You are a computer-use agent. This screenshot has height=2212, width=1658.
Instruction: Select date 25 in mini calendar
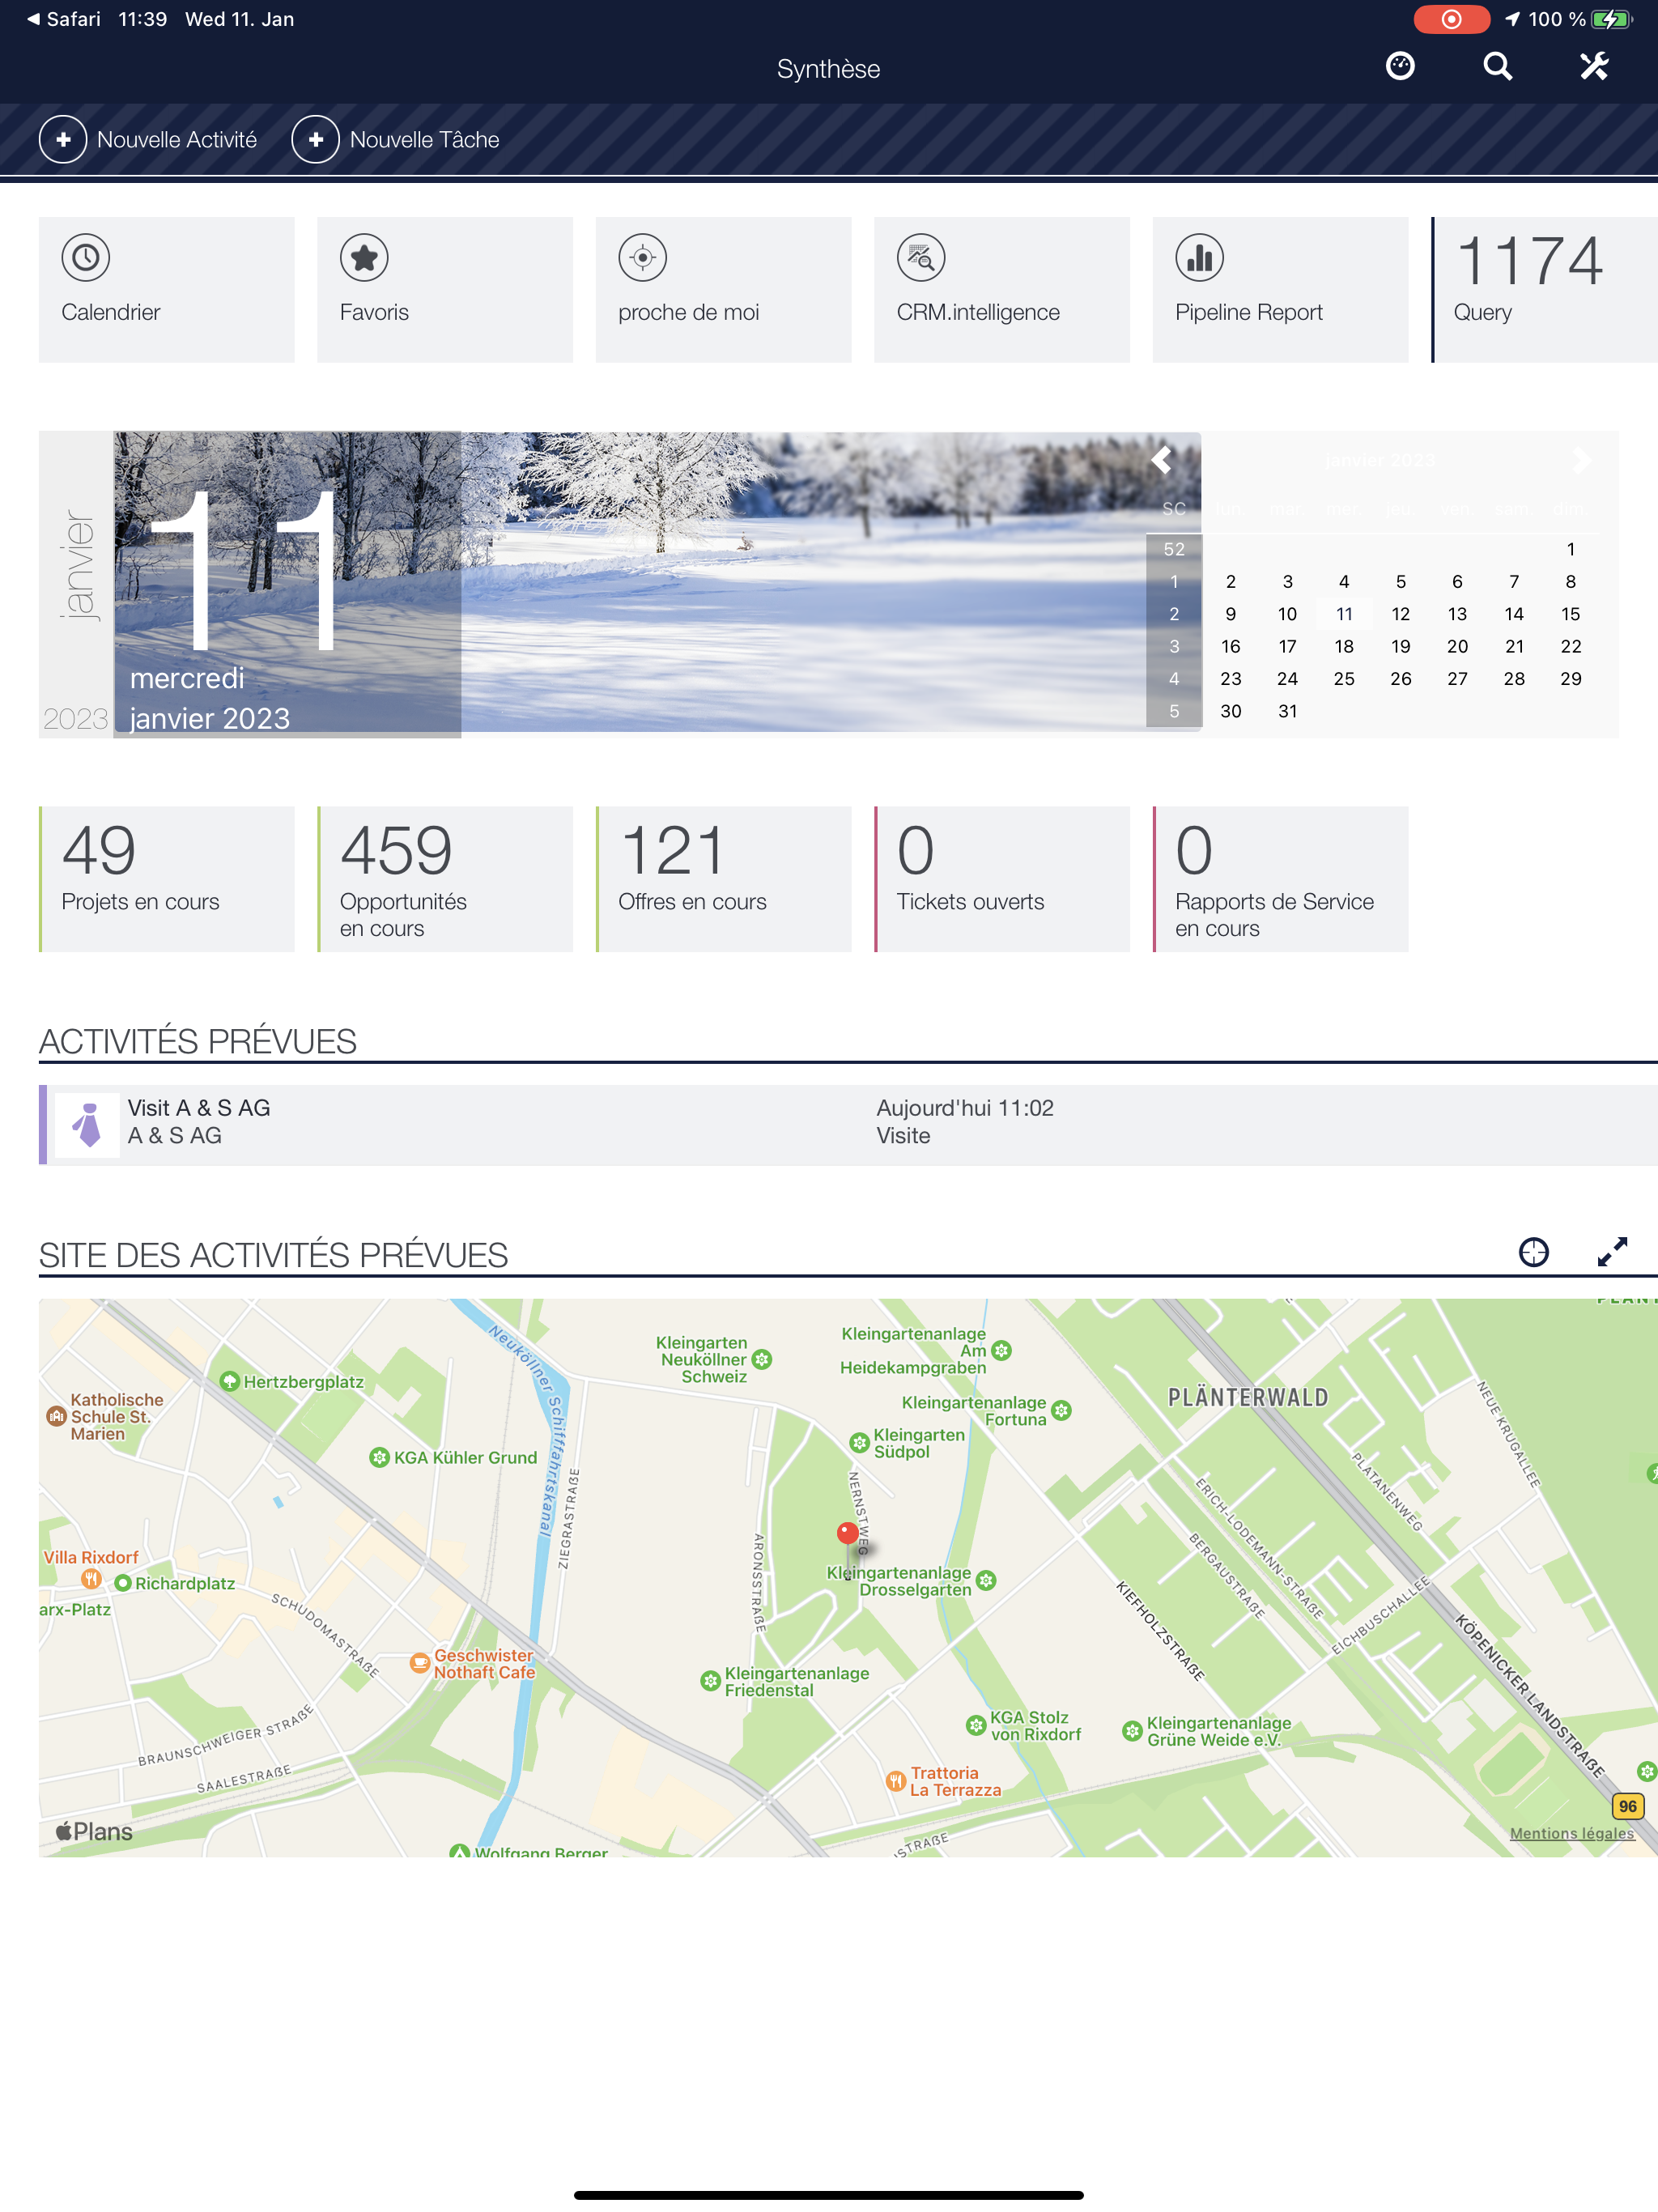point(1344,679)
